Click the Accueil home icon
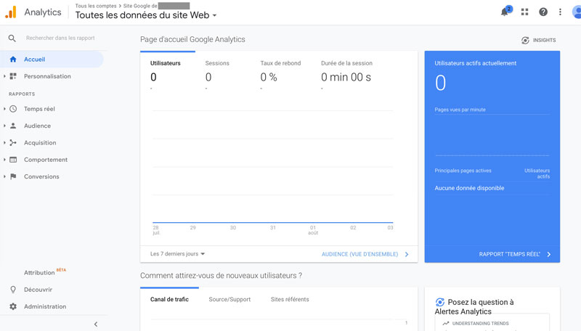 point(13,60)
